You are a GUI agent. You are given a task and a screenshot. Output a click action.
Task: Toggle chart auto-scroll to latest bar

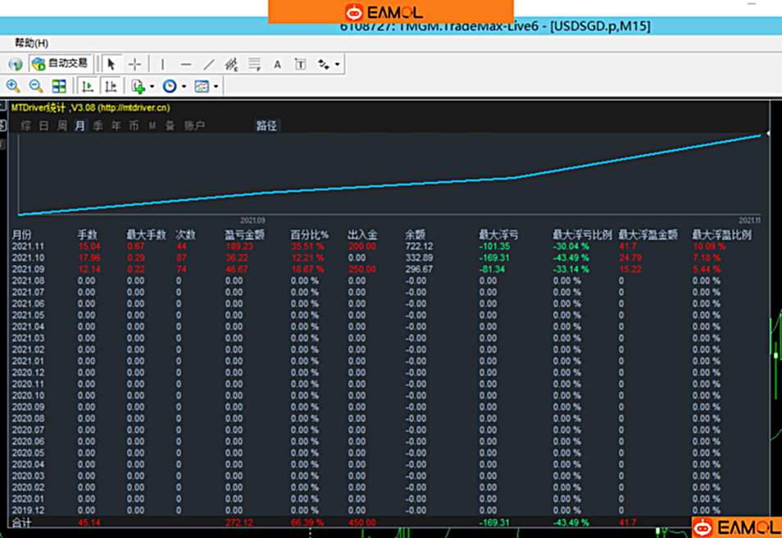(88, 86)
